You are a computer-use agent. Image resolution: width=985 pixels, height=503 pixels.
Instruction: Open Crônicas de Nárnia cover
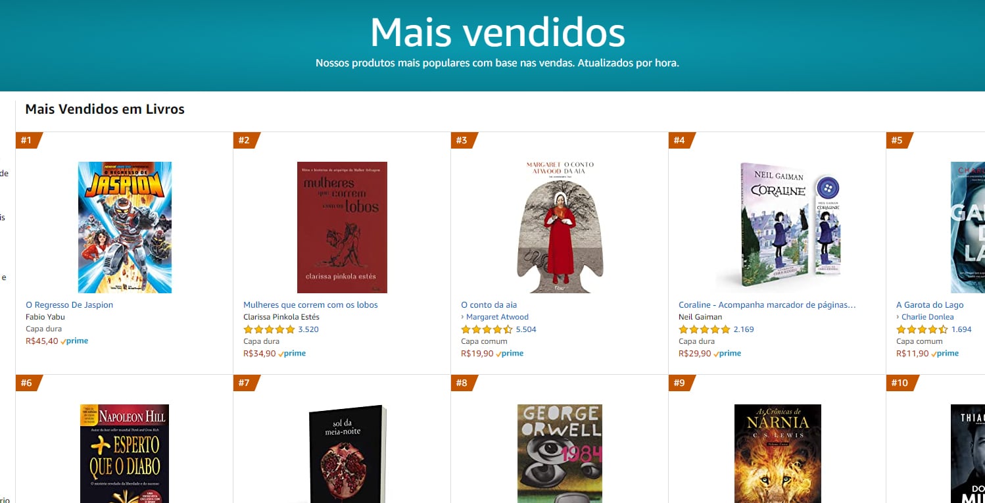click(777, 454)
